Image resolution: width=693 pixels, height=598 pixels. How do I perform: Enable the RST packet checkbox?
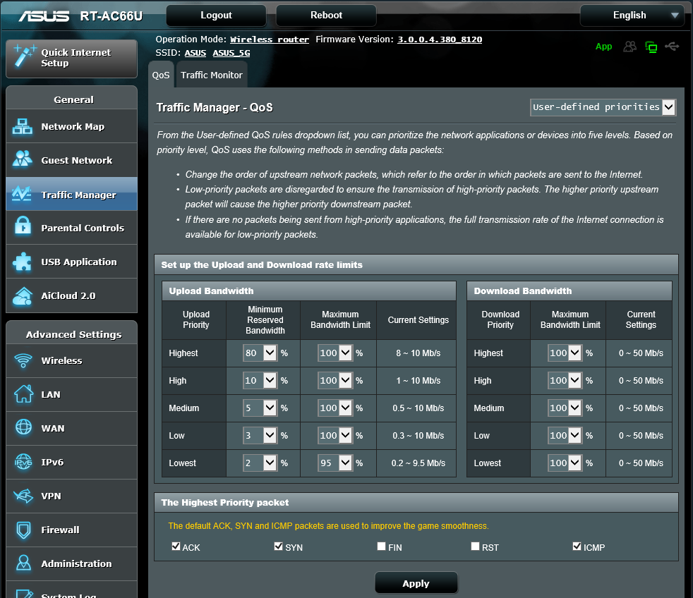(x=475, y=547)
